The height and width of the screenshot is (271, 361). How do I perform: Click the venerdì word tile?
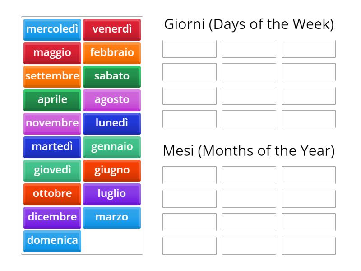pyautogui.click(x=112, y=29)
